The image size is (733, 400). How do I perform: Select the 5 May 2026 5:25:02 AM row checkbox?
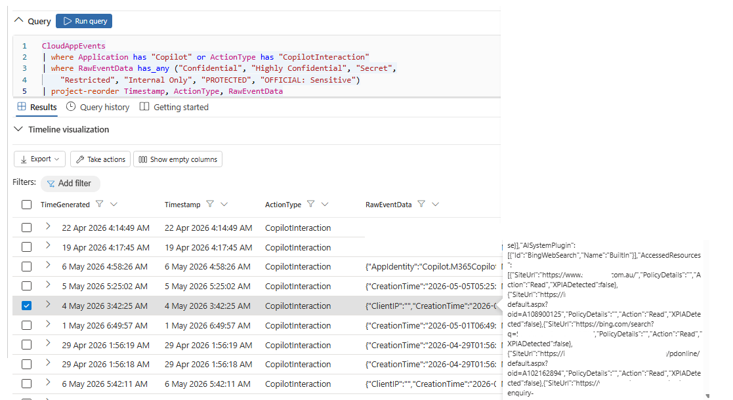click(x=27, y=286)
